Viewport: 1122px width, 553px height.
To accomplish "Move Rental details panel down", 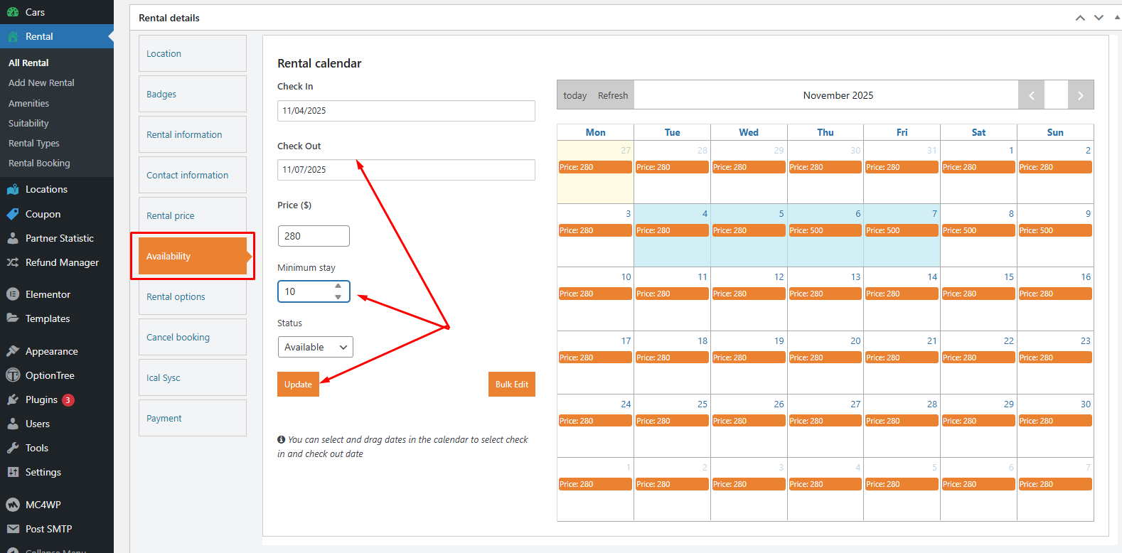I will [x=1099, y=18].
